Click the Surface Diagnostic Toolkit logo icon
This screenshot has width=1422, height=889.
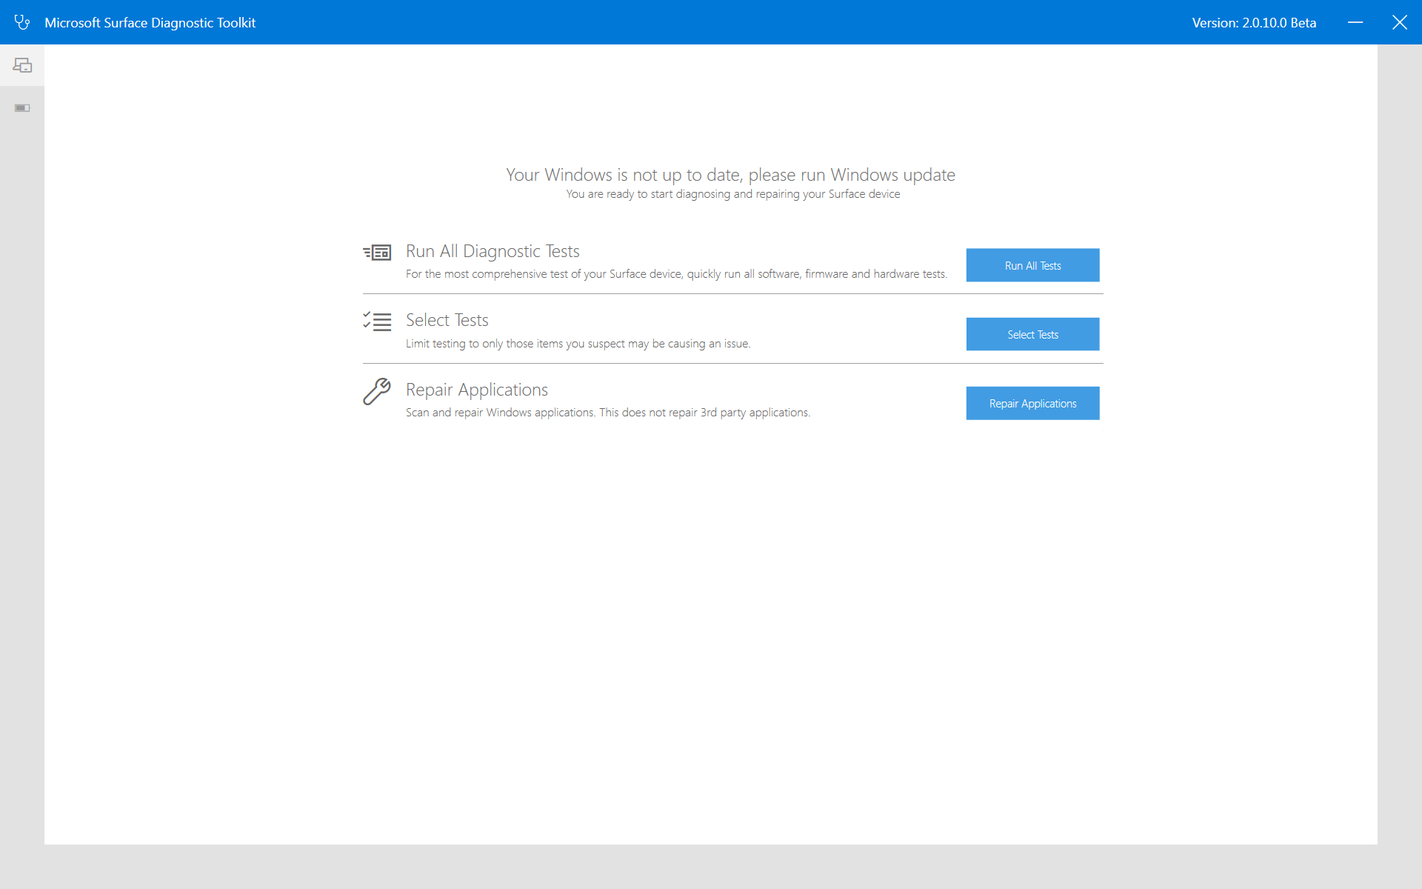(22, 22)
